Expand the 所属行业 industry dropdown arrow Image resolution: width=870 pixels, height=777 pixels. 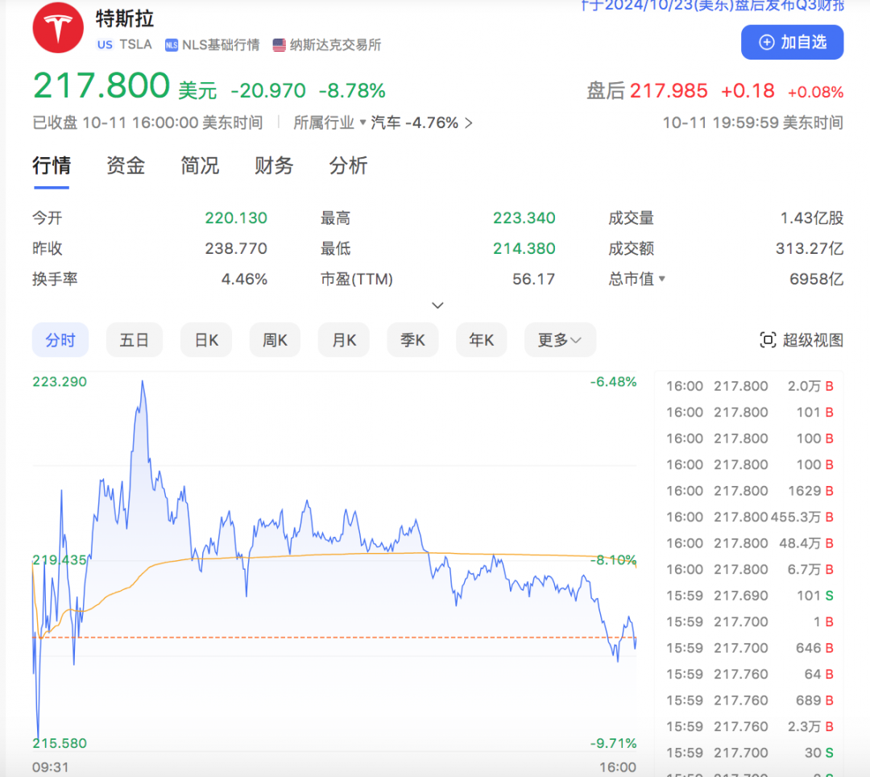(362, 123)
